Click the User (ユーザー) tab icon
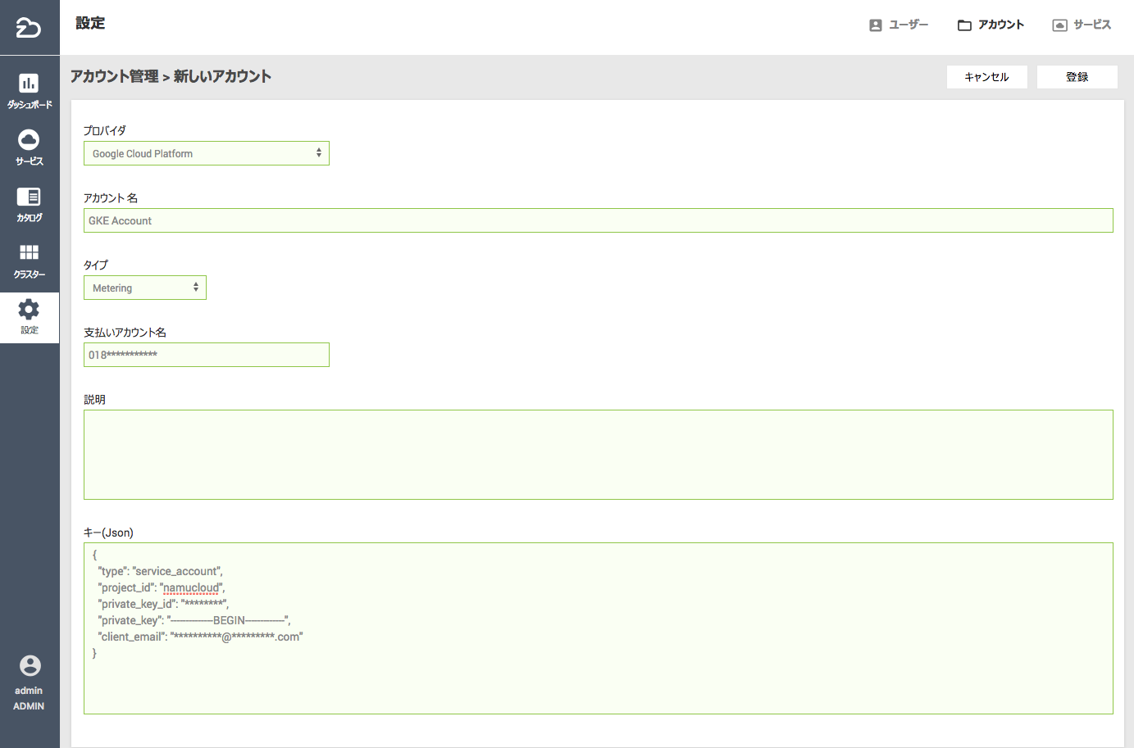The image size is (1134, 748). [876, 25]
